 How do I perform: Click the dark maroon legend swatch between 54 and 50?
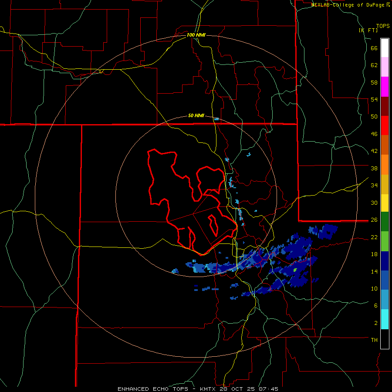click(385, 106)
